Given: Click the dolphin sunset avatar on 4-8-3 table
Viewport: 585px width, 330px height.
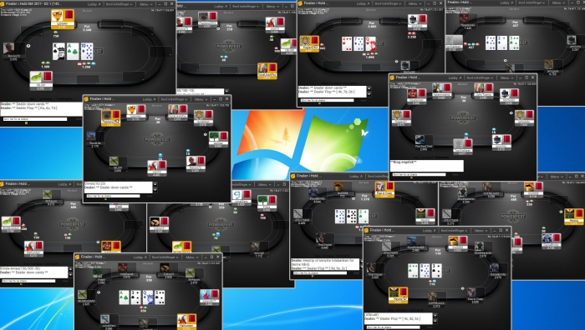Looking at the screenshot, I should 454,242.
